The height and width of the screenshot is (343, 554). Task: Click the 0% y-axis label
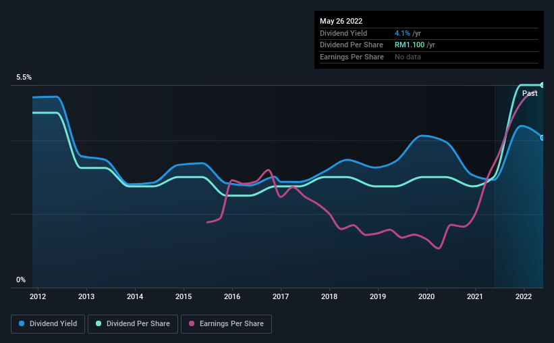[x=21, y=280]
